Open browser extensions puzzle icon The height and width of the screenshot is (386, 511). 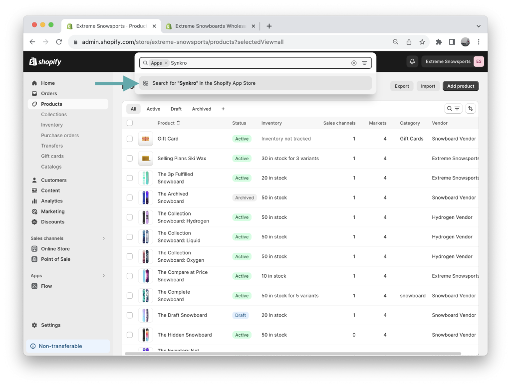(x=439, y=42)
